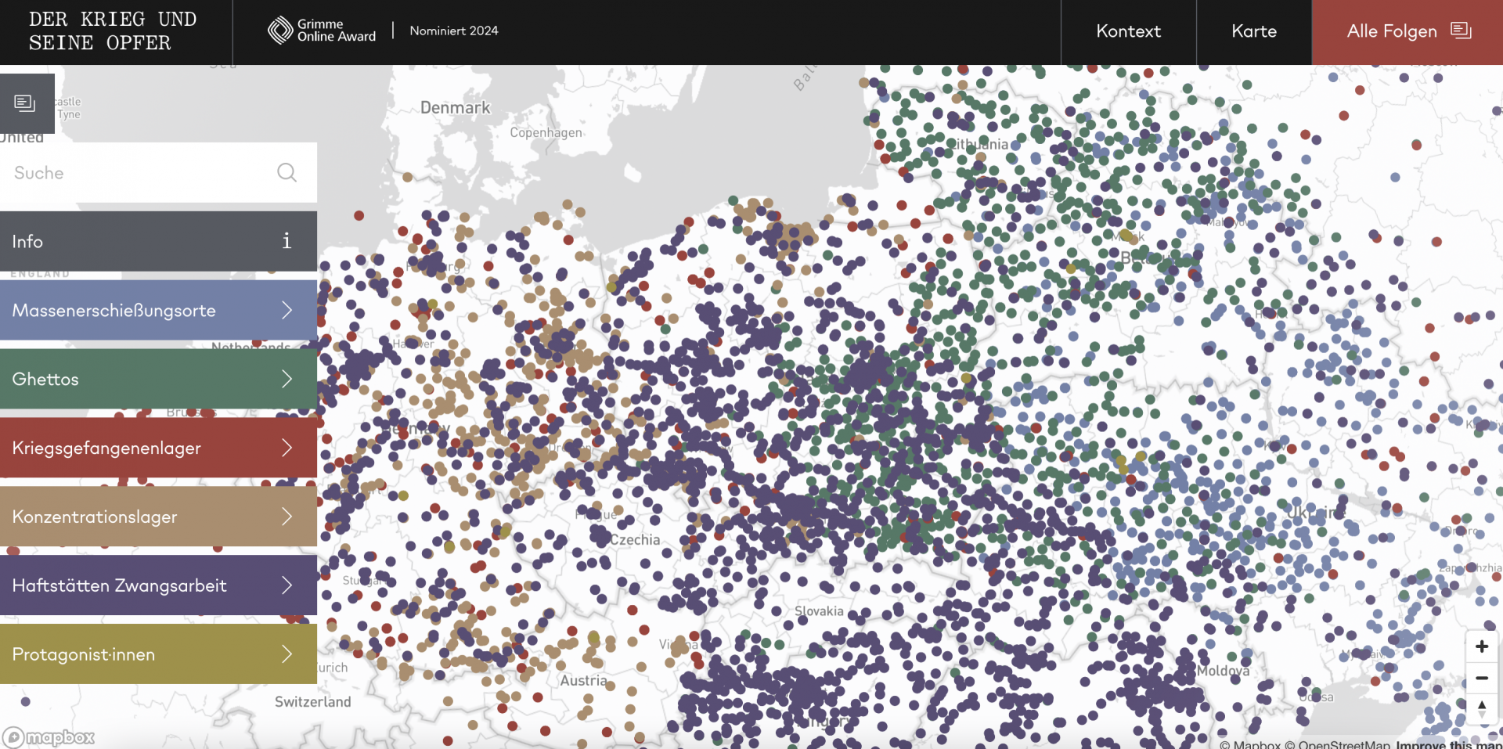Viewport: 1503px width, 749px height.
Task: Open the Kontext menu item
Action: coord(1128,31)
